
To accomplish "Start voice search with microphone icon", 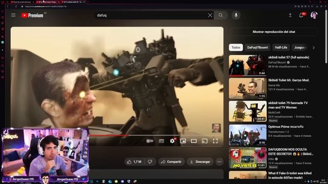I will pyautogui.click(x=236, y=15).
